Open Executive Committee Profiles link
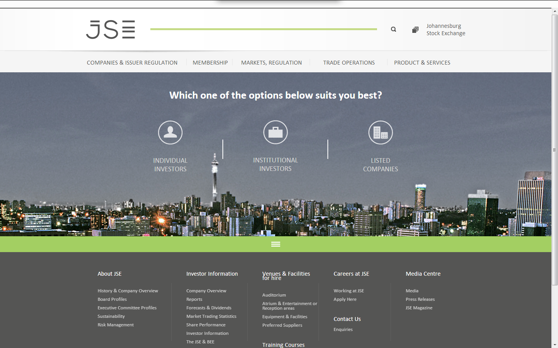Image resolution: width=558 pixels, height=348 pixels. point(127,308)
